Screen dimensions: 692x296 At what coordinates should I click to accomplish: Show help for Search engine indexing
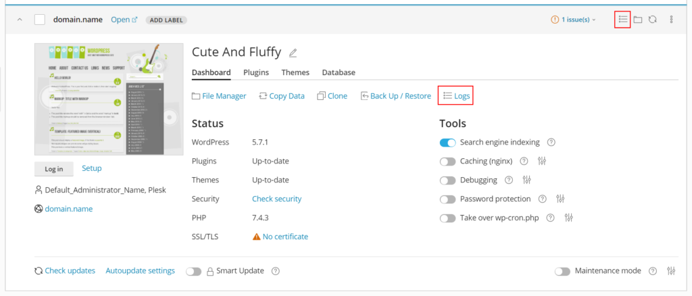pyautogui.click(x=551, y=143)
